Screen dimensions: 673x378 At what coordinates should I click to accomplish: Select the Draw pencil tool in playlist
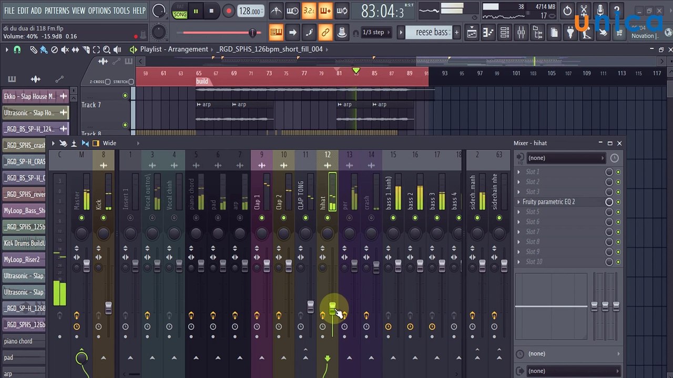click(33, 49)
